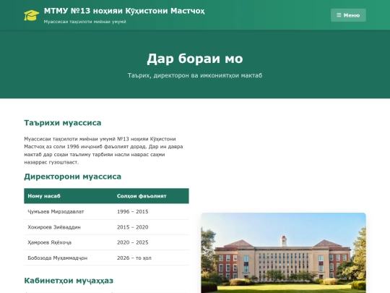Click the site title МТМУ №13 ноҳияи Кӯҳистони Мастчоҳ

tap(124, 11)
